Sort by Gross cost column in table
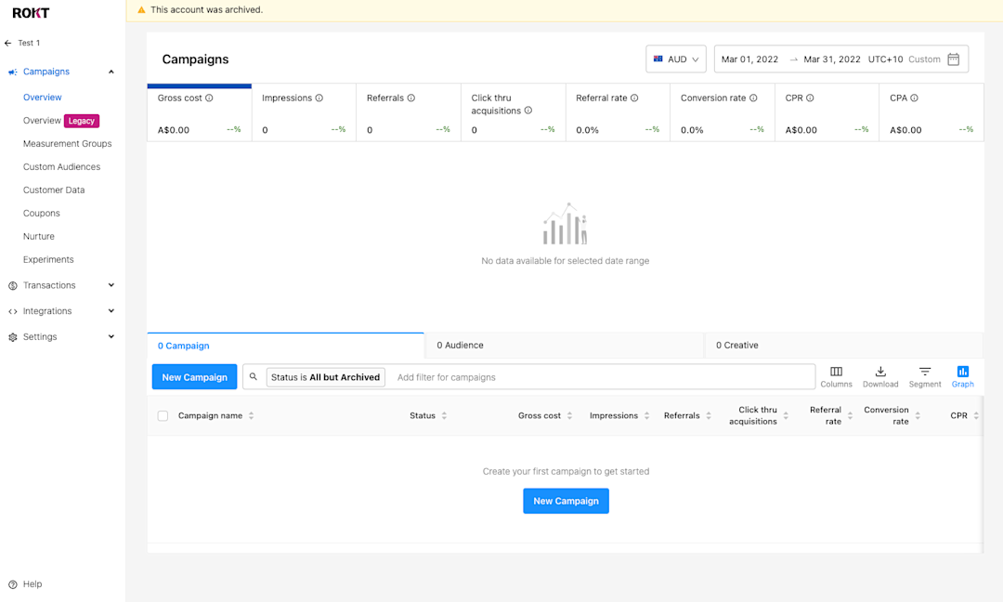The width and height of the screenshot is (1003, 602). click(569, 416)
